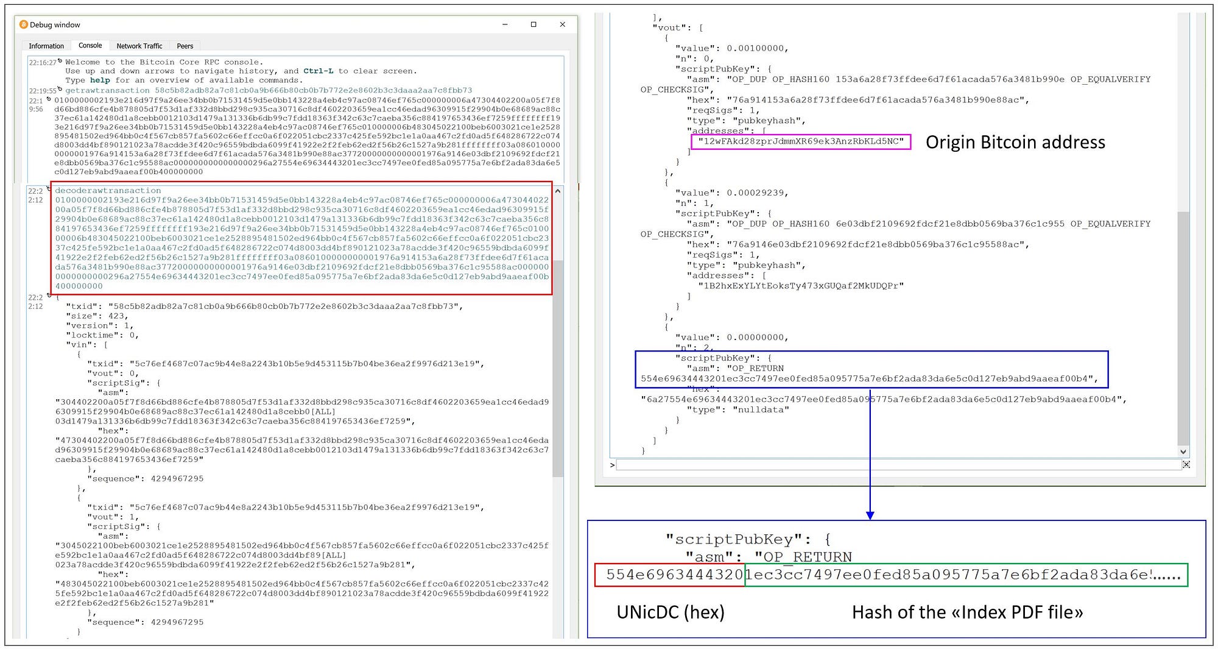Click the left console's scrollbar thumb
Viewport: 1218px width, 649px height.
(x=558, y=369)
